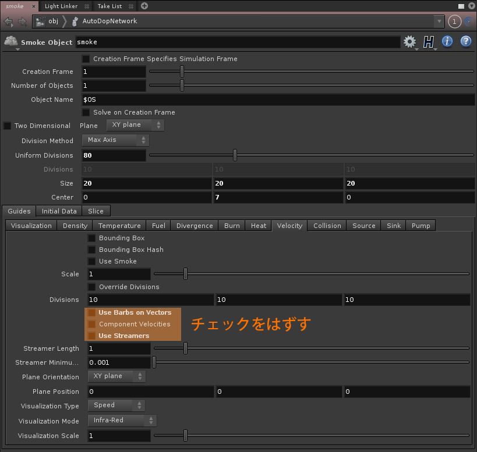Open the help question mark icon
477x452 pixels.
coord(466,41)
